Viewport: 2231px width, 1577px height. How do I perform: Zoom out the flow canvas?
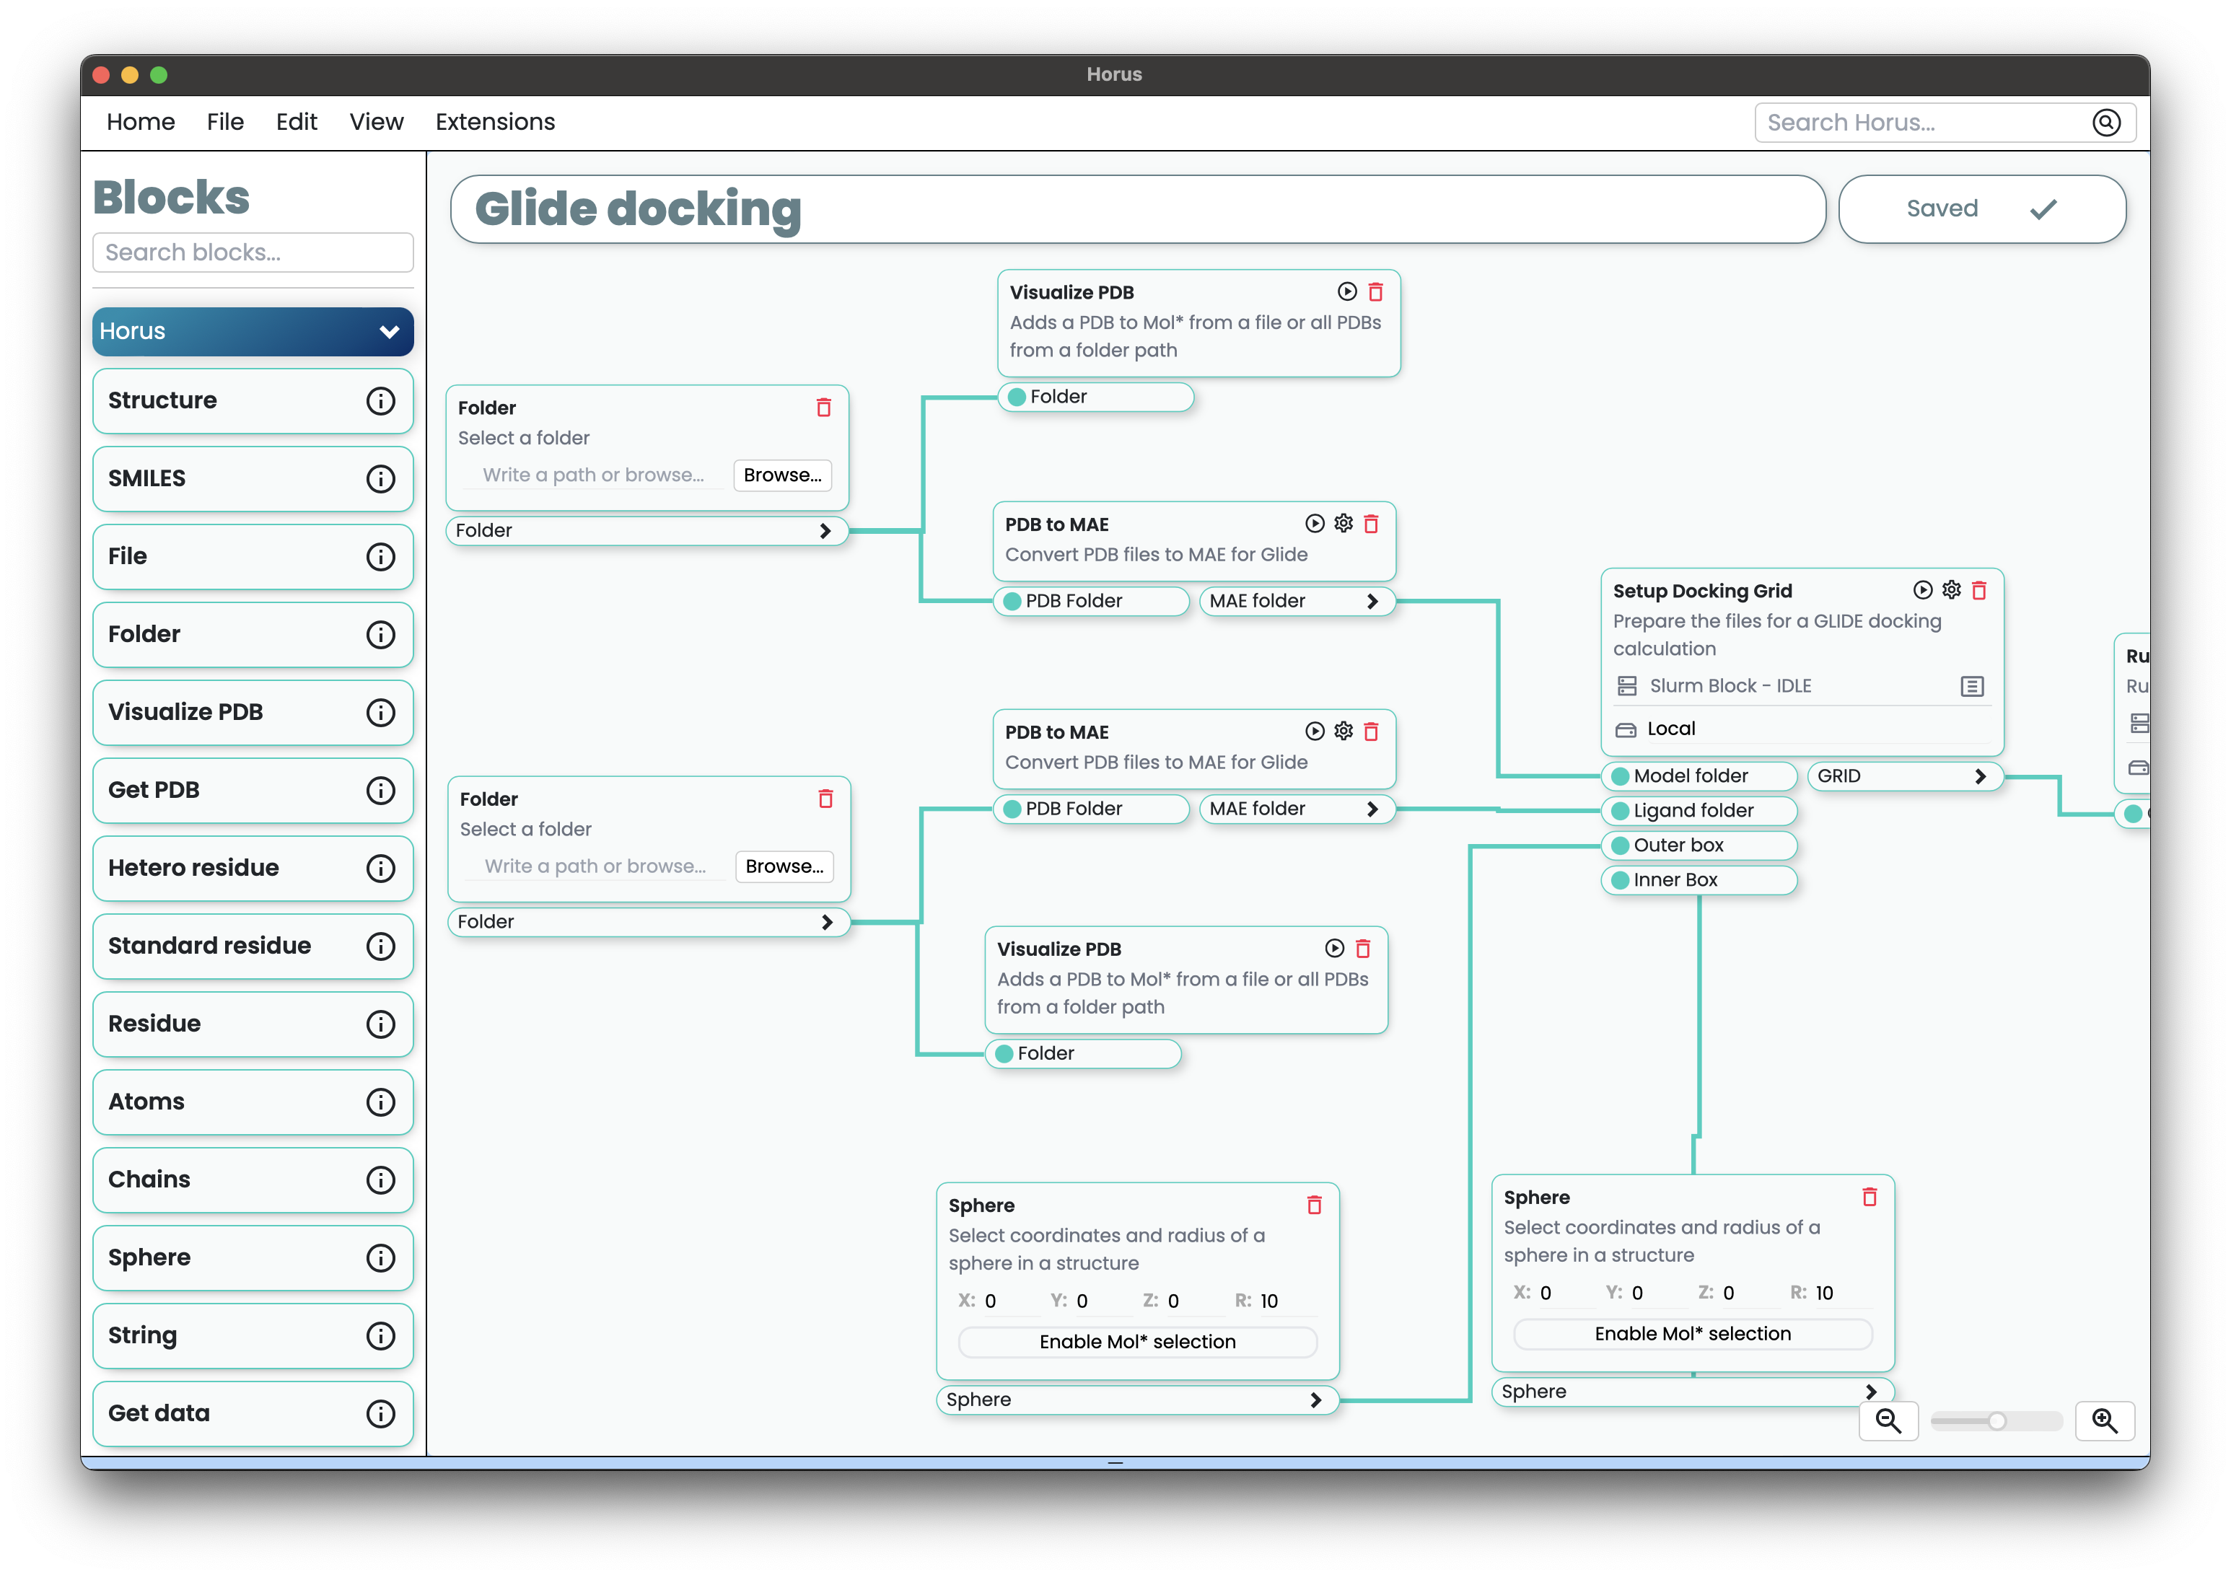(x=1889, y=1420)
